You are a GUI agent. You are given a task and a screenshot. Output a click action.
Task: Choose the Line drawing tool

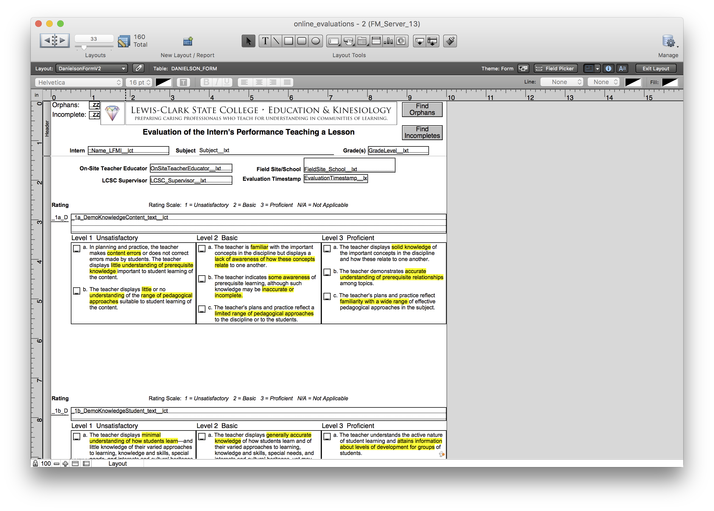(x=276, y=41)
